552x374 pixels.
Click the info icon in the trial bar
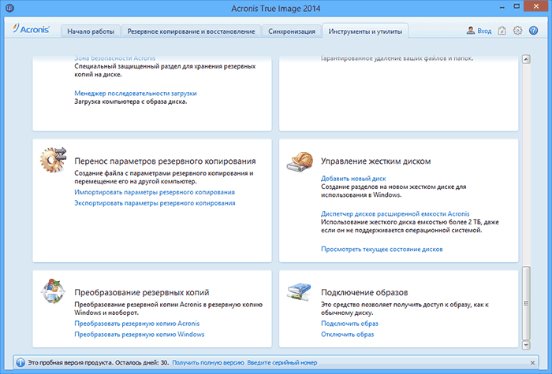click(x=21, y=362)
